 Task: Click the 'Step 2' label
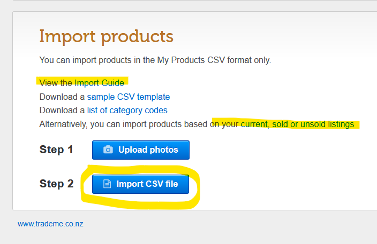[x=56, y=184]
